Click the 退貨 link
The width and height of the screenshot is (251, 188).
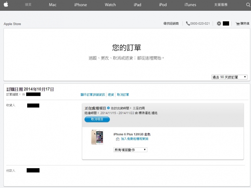[x=111, y=95]
